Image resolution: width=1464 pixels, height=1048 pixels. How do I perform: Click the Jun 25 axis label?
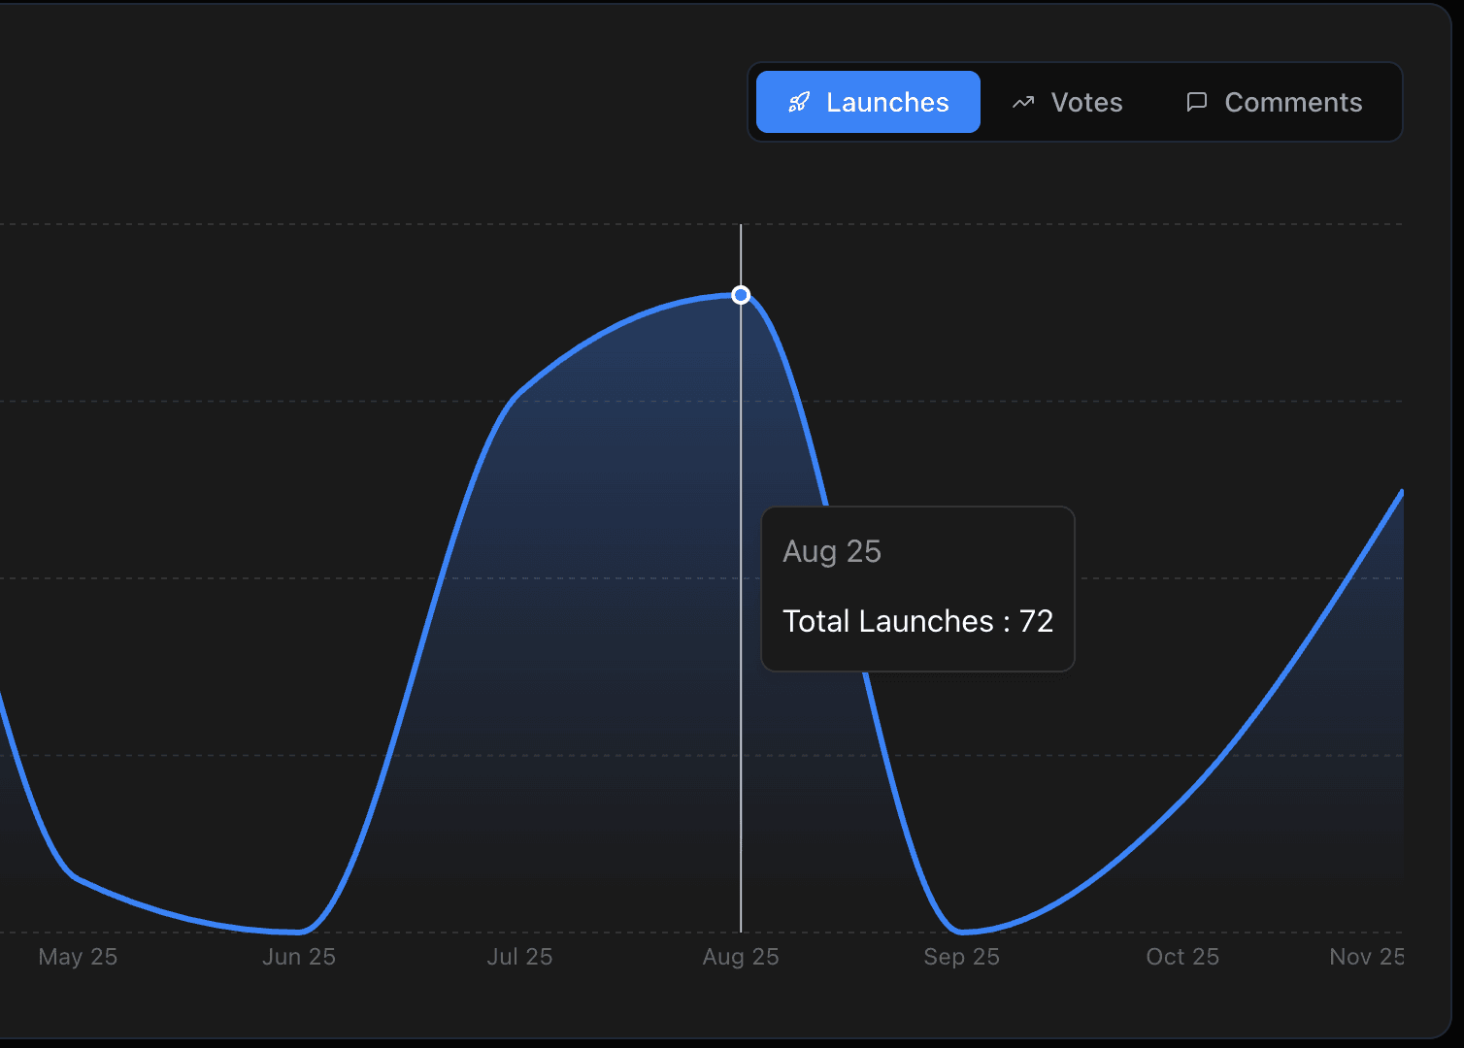point(298,956)
